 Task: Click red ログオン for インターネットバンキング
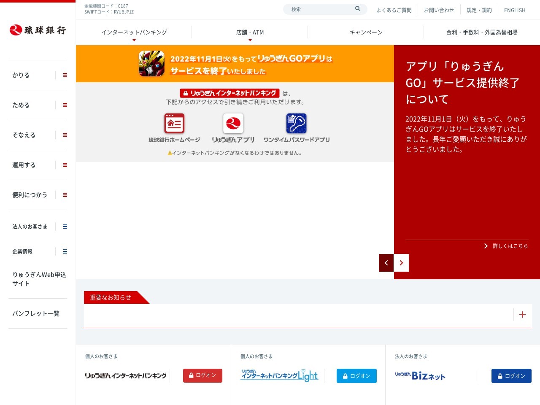click(202, 375)
